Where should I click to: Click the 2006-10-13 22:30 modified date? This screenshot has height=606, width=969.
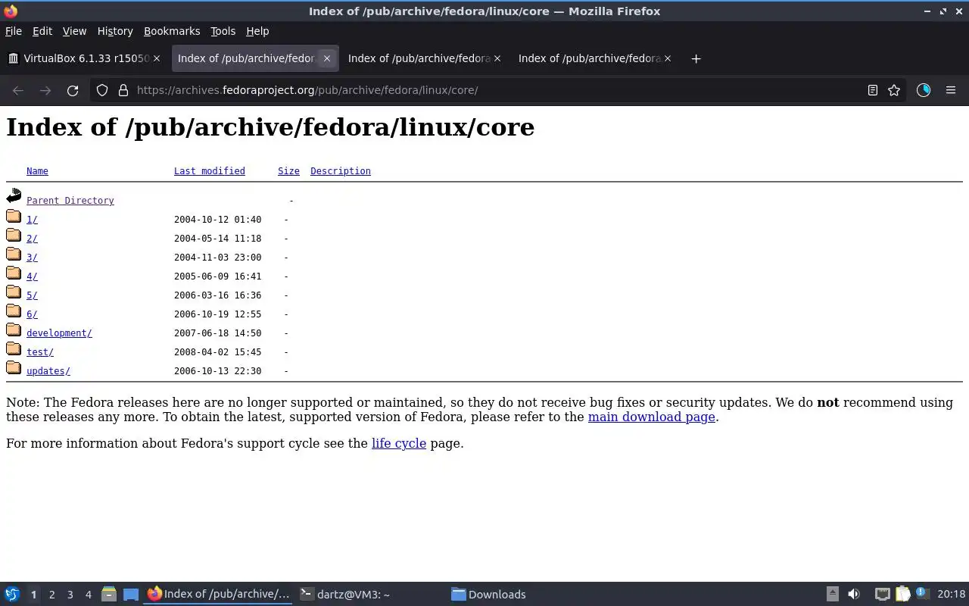217,371
